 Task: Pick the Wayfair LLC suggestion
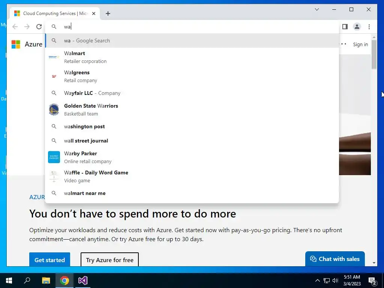coord(192,93)
